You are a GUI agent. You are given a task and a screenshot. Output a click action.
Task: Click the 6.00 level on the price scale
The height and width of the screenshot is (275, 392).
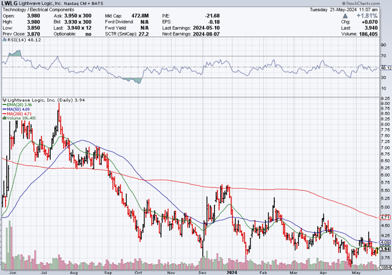point(385,175)
